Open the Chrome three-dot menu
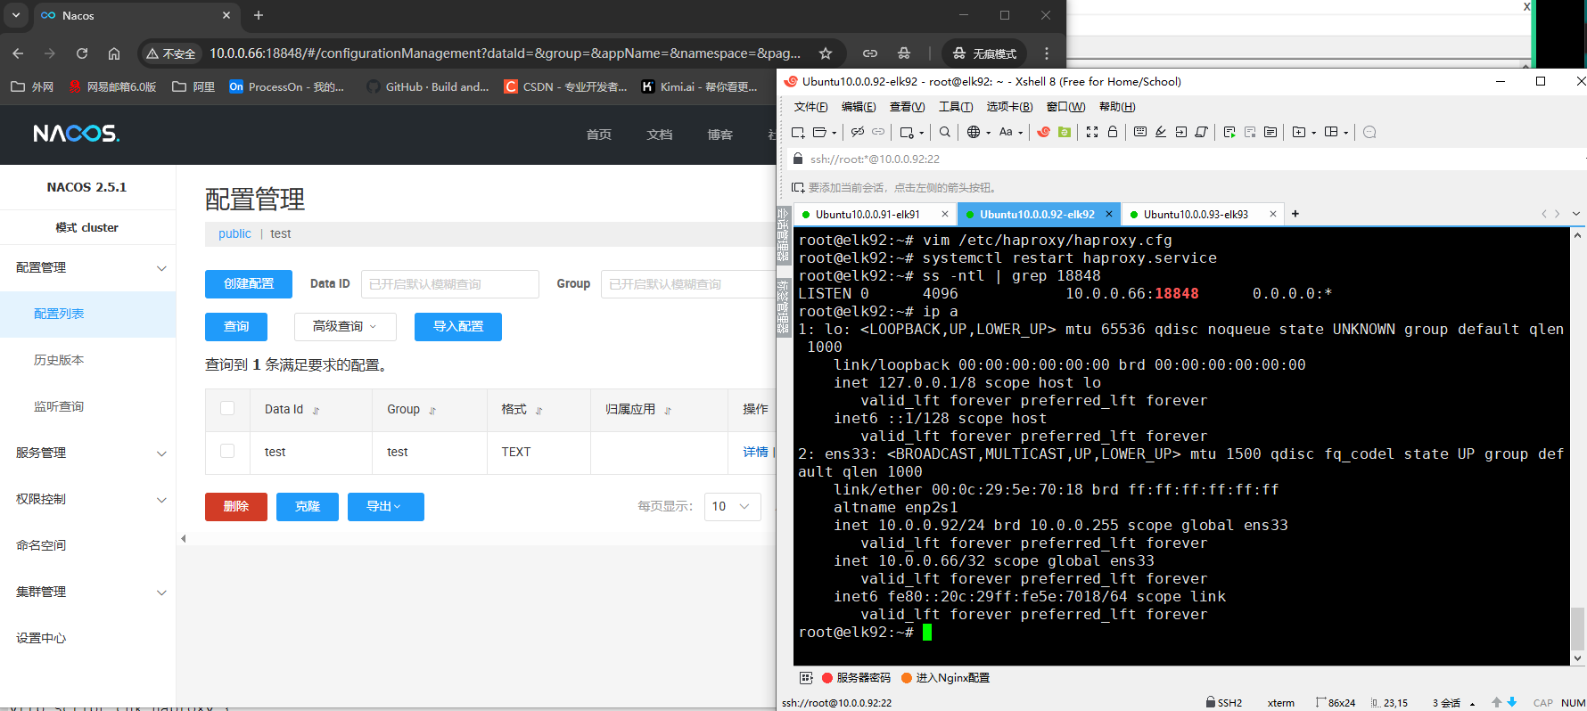The image size is (1587, 711). click(x=1047, y=53)
